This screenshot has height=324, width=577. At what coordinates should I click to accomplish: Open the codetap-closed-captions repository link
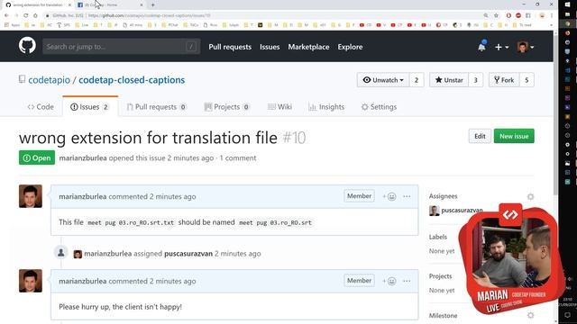tap(132, 80)
